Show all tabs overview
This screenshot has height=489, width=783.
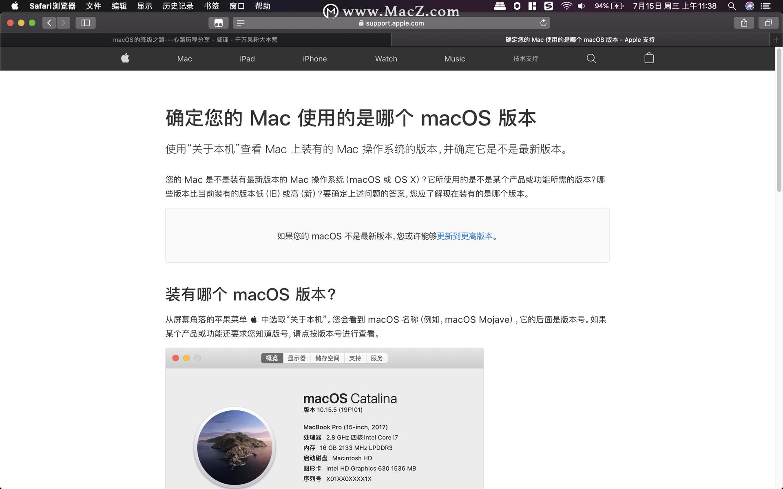(x=768, y=23)
